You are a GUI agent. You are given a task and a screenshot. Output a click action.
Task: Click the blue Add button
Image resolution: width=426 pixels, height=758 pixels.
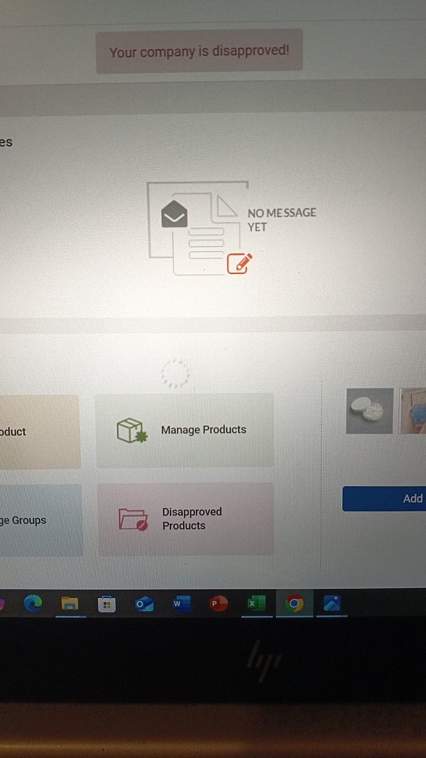coord(384,498)
